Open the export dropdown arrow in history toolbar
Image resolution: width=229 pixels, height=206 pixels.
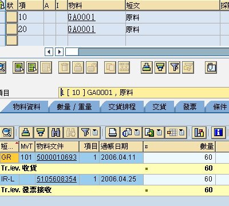[x=159, y=132]
